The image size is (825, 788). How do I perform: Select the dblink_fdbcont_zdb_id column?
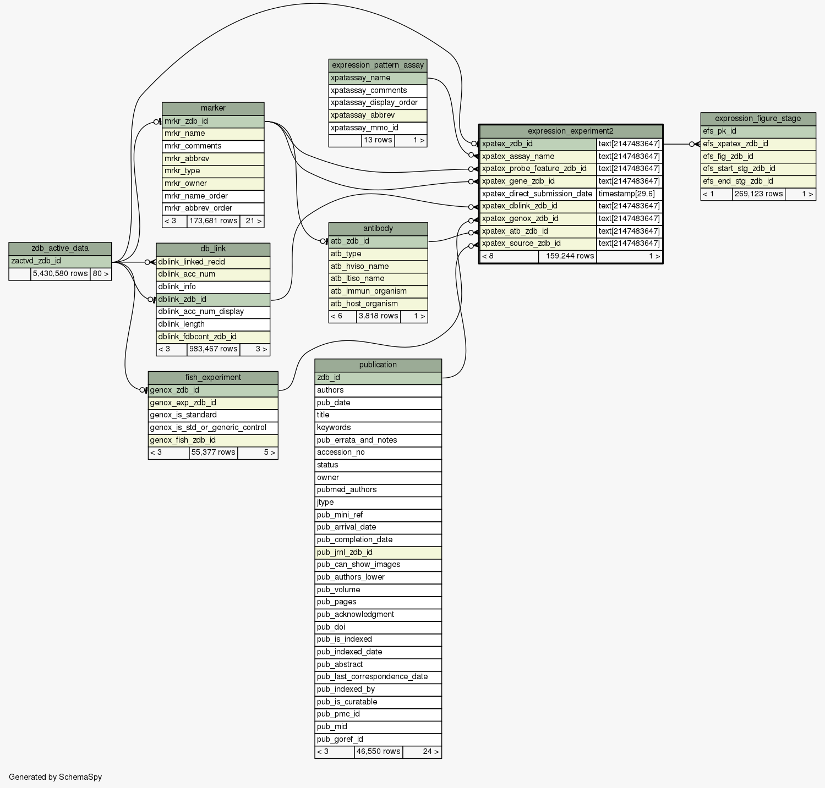(212, 337)
